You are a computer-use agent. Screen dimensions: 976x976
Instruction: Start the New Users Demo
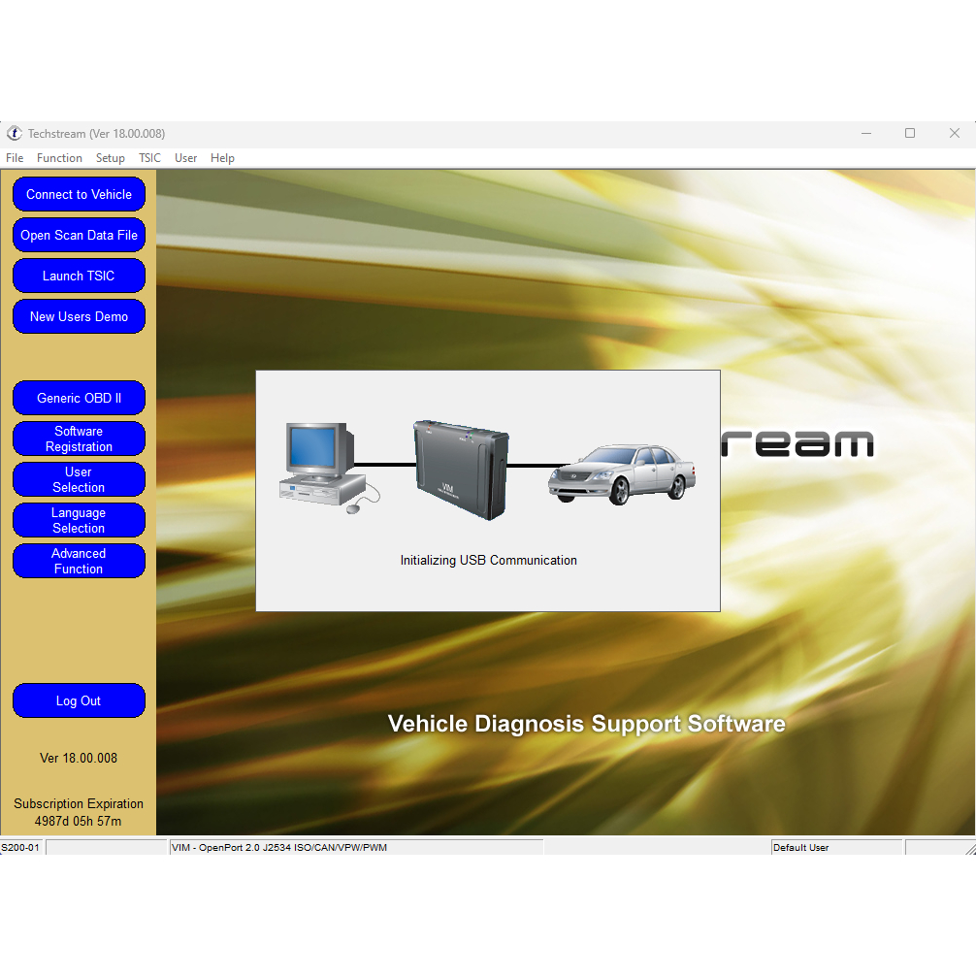(x=79, y=316)
